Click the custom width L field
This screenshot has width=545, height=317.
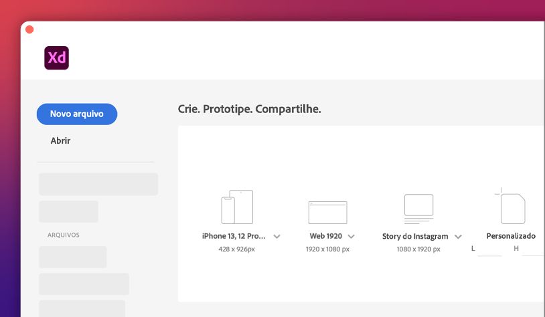click(489, 249)
